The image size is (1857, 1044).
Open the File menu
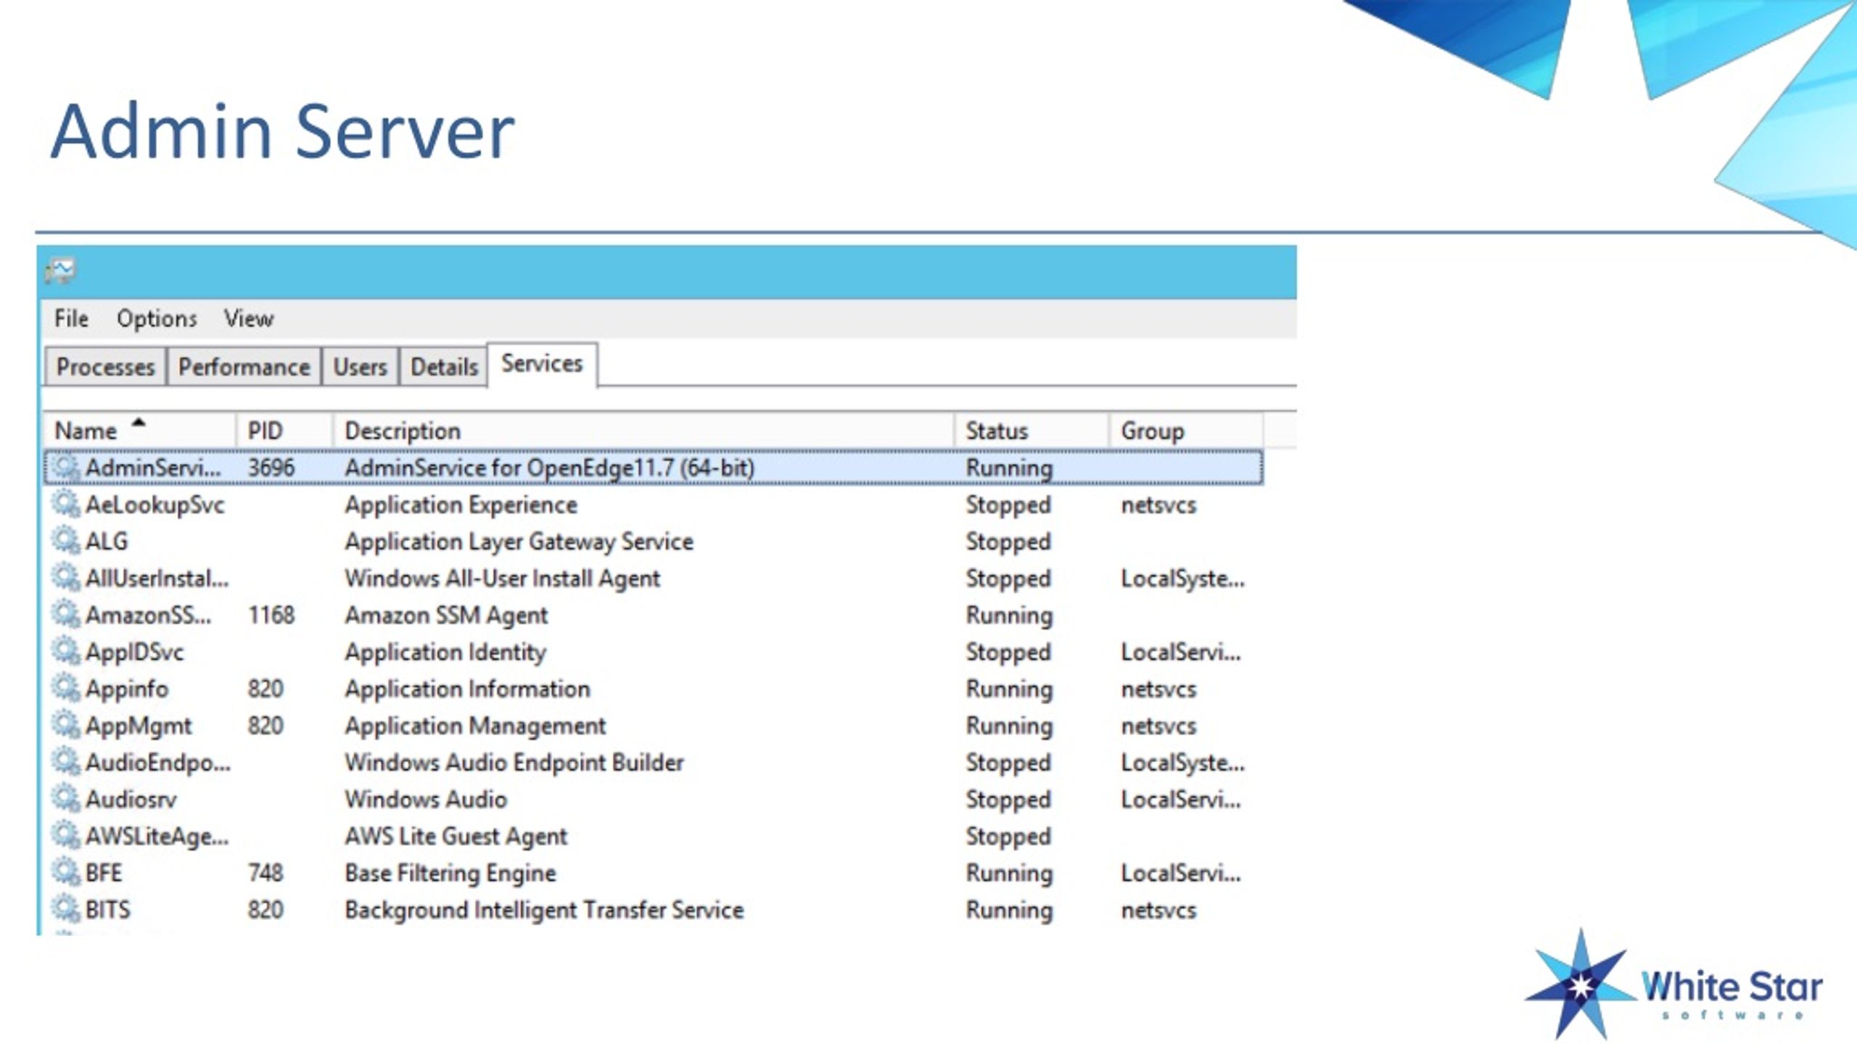click(x=71, y=318)
